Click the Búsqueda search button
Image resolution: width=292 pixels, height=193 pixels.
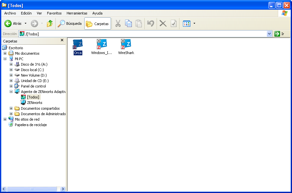tap(69, 23)
